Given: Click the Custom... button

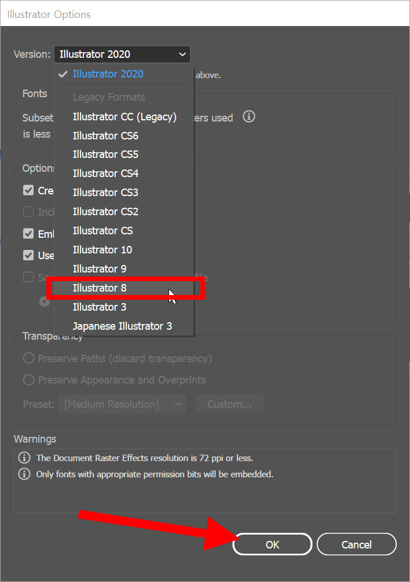Looking at the screenshot, I should [229, 404].
